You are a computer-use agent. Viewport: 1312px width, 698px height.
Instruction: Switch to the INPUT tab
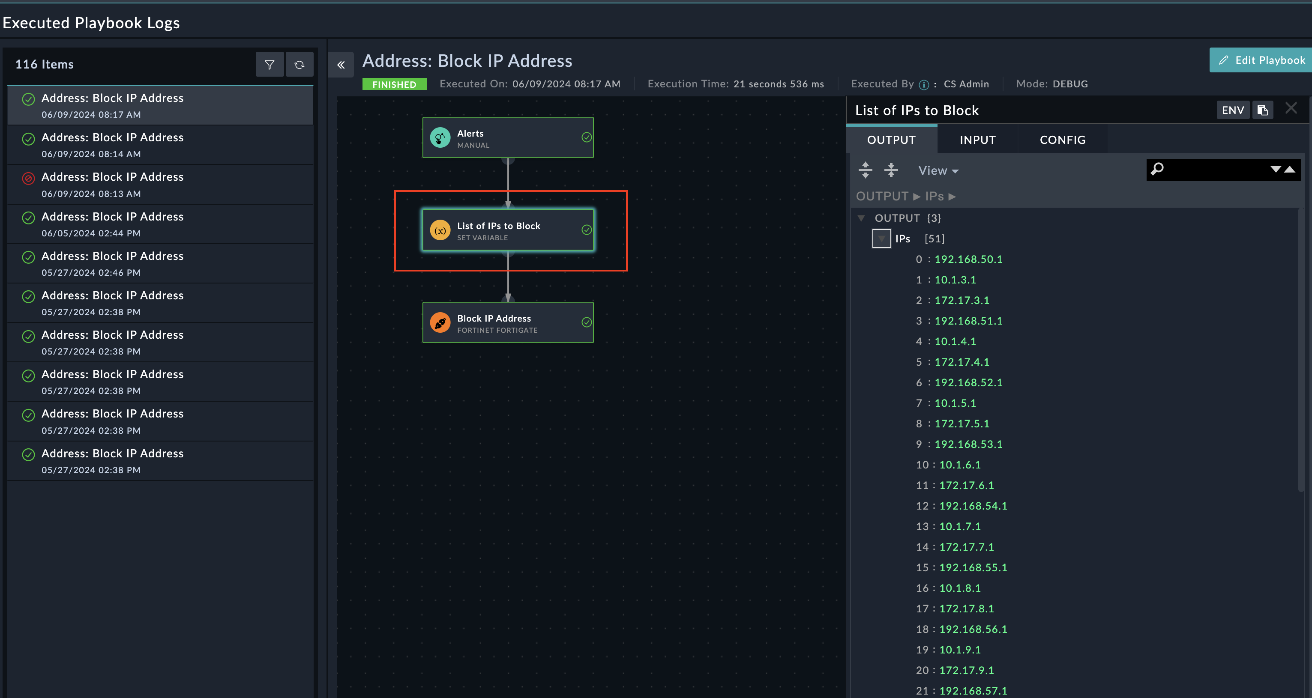point(977,140)
